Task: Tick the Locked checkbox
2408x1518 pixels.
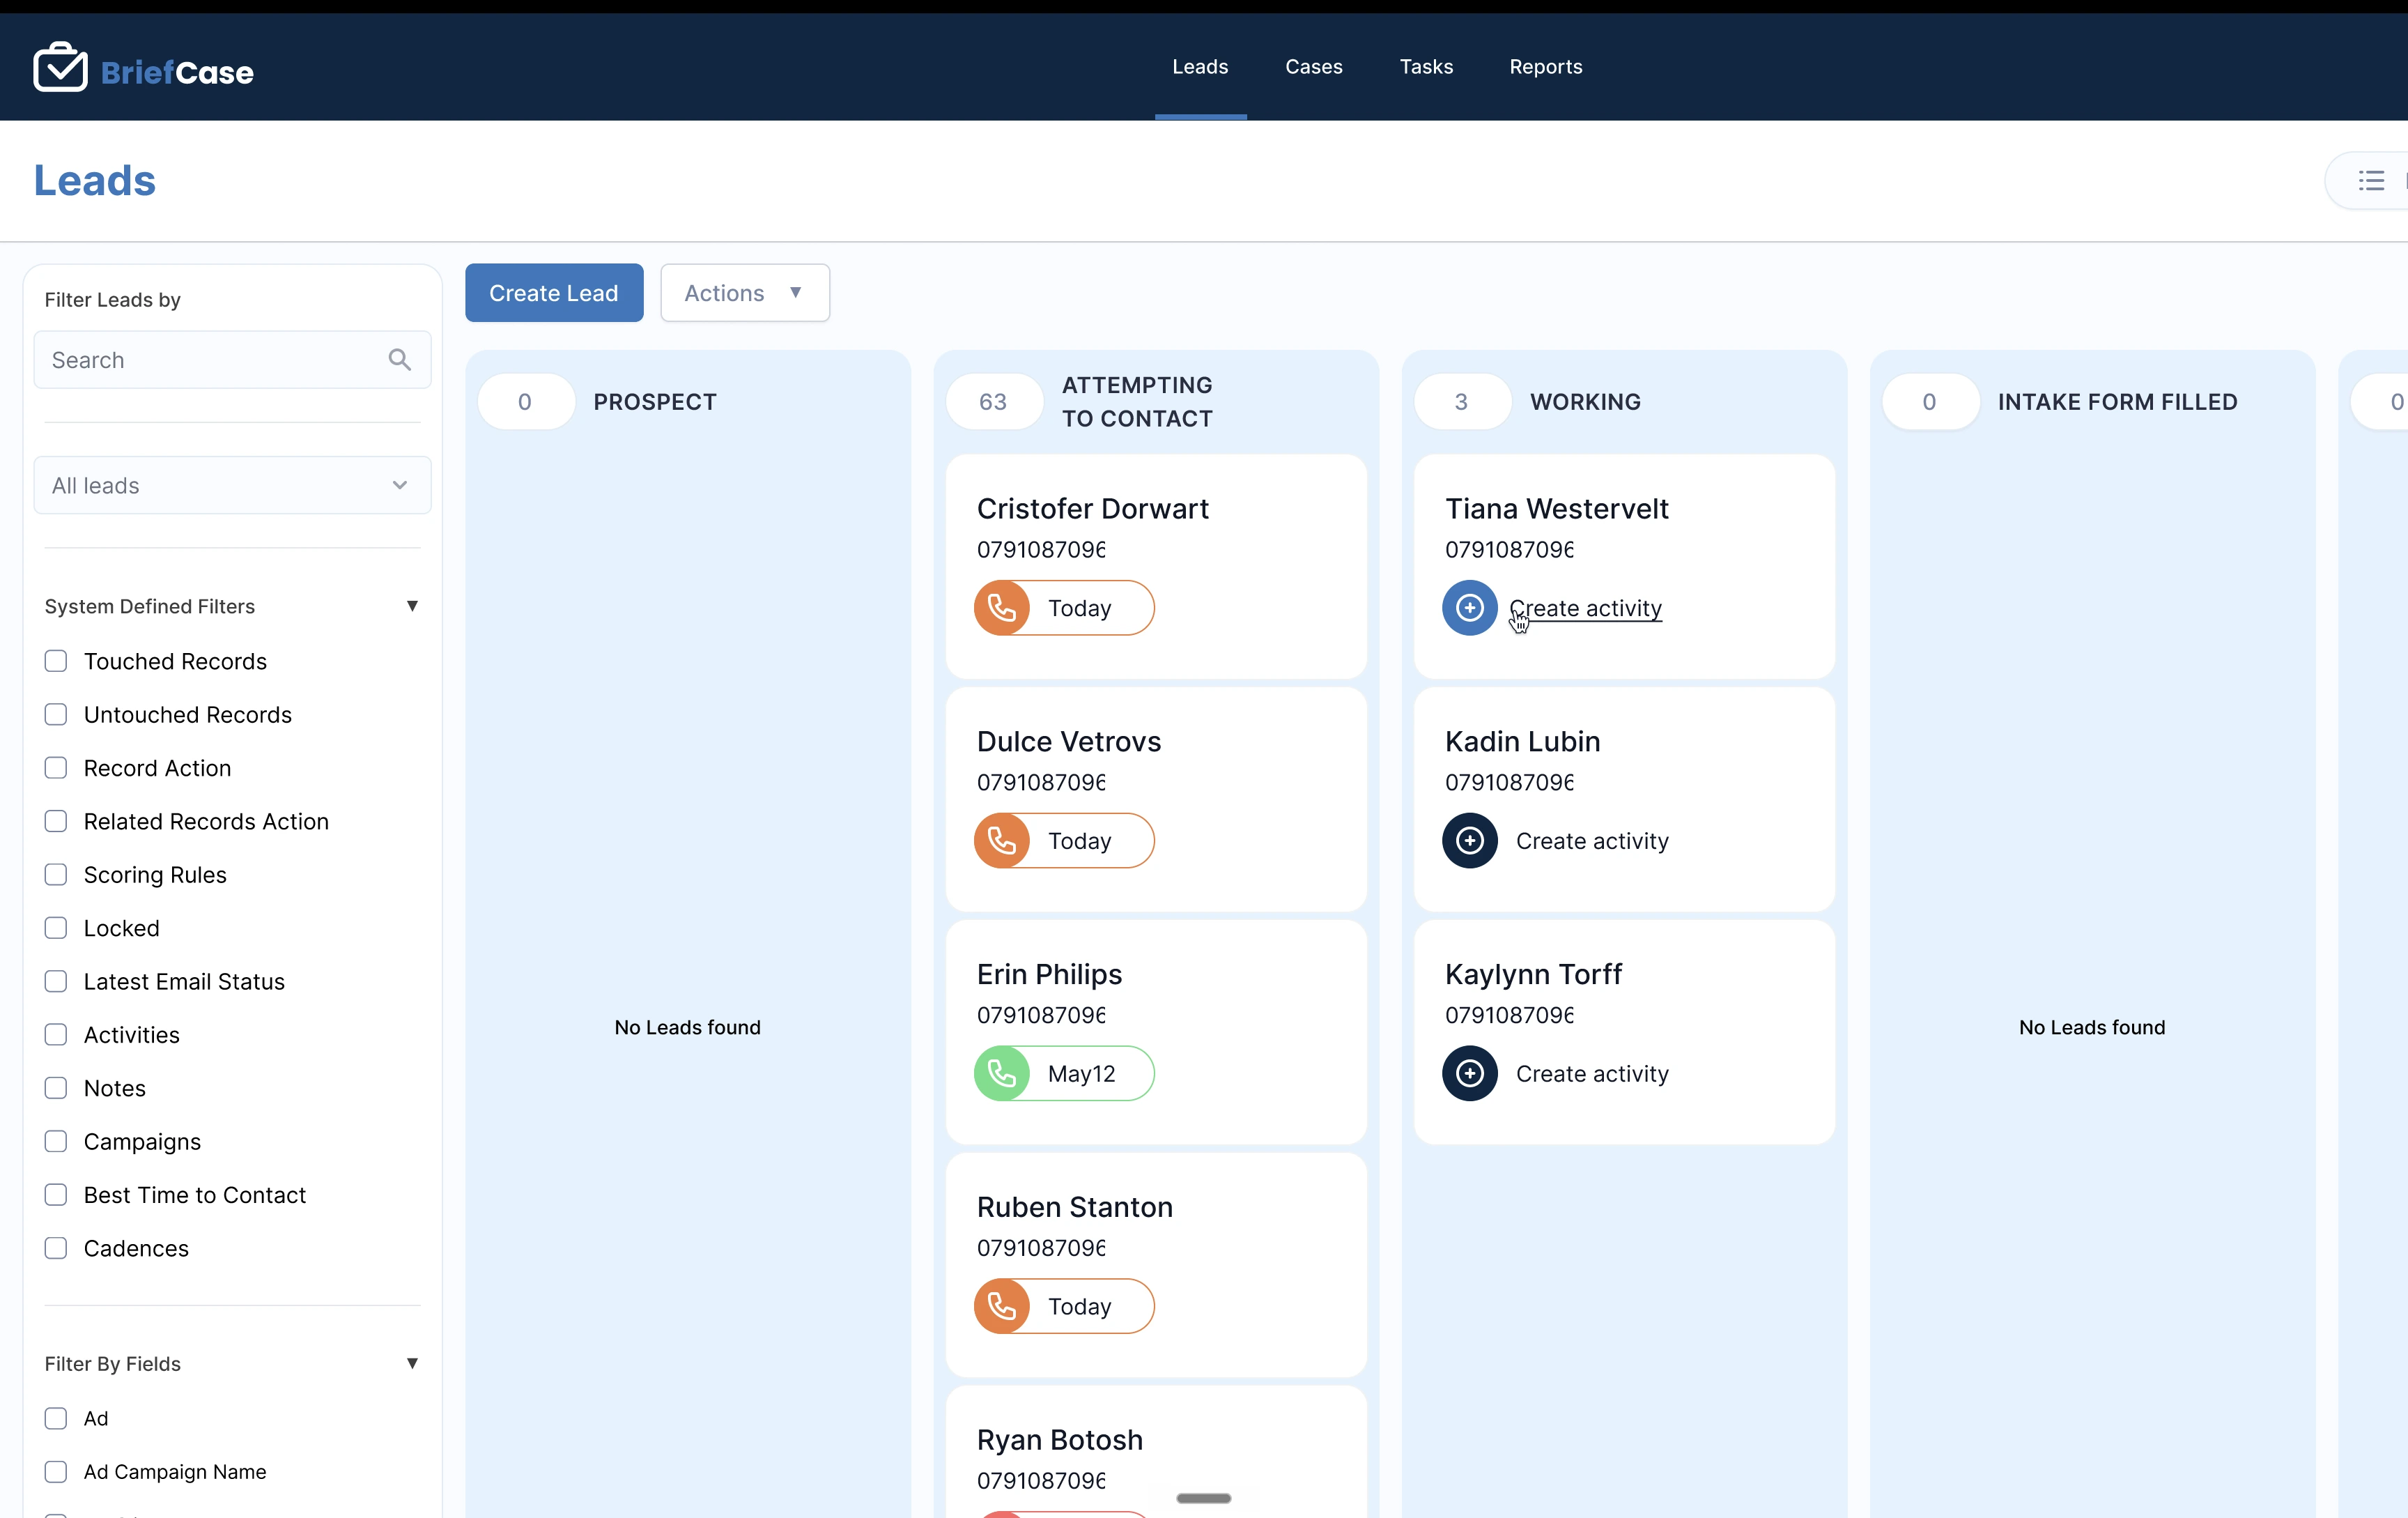Action: (x=56, y=928)
